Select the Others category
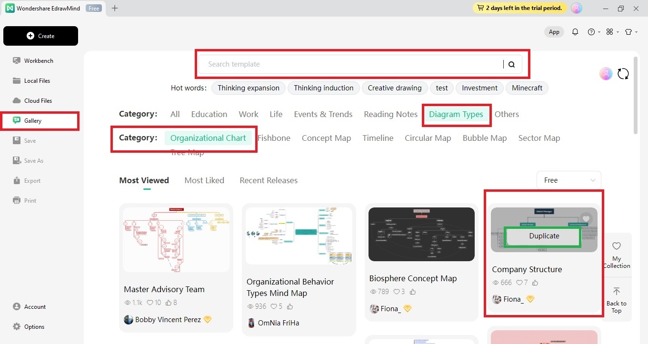This screenshot has width=648, height=344. click(x=507, y=114)
